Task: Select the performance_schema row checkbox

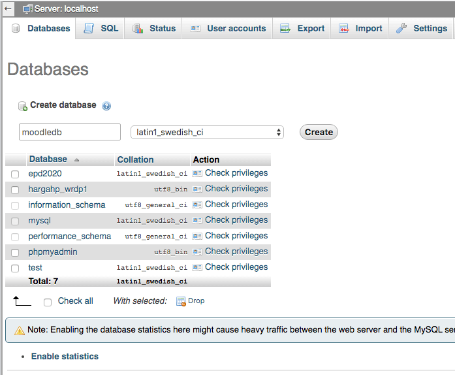Action: 15,237
